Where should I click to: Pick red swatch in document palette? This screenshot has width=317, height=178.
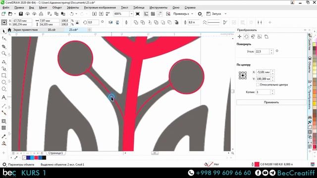click(x=36, y=158)
